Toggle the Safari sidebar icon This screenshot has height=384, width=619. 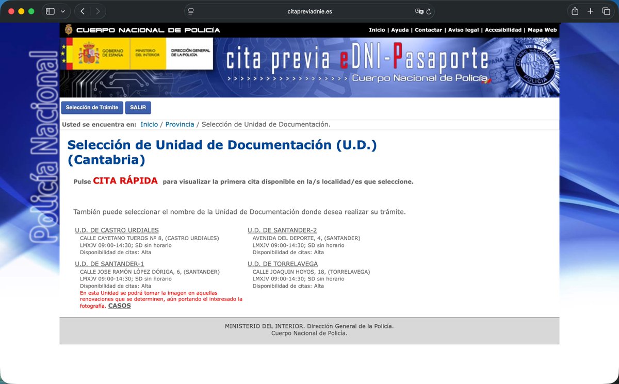click(x=51, y=11)
